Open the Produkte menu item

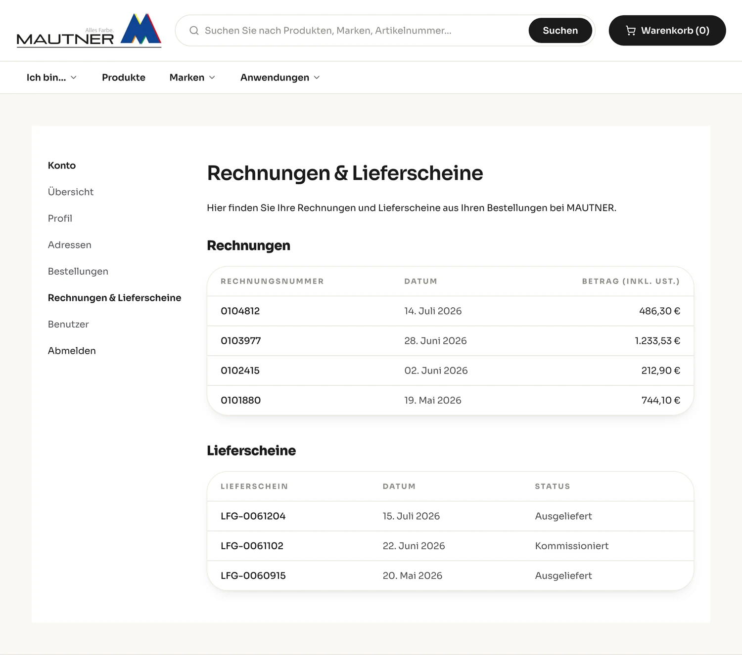point(124,78)
